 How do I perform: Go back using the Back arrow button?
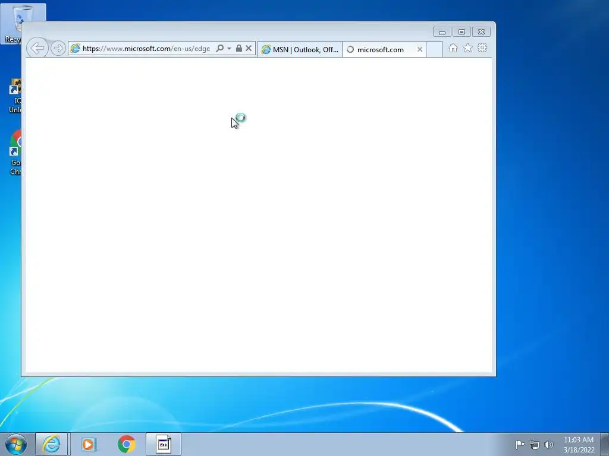pos(37,48)
